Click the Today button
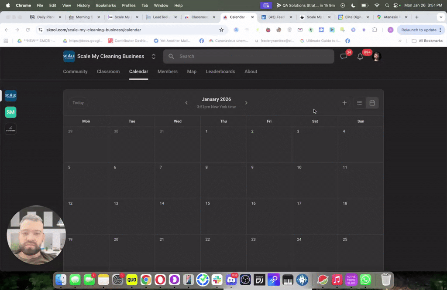The height and width of the screenshot is (290, 447). click(78, 103)
